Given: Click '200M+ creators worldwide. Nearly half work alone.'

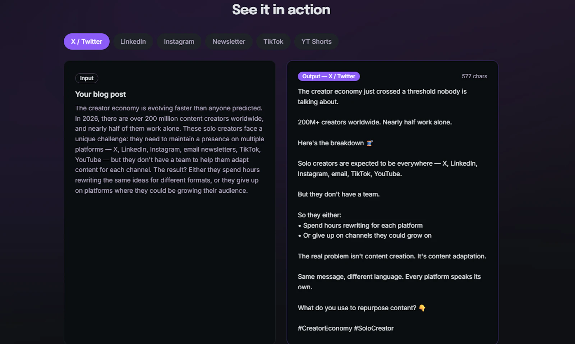Looking at the screenshot, I should [375, 122].
